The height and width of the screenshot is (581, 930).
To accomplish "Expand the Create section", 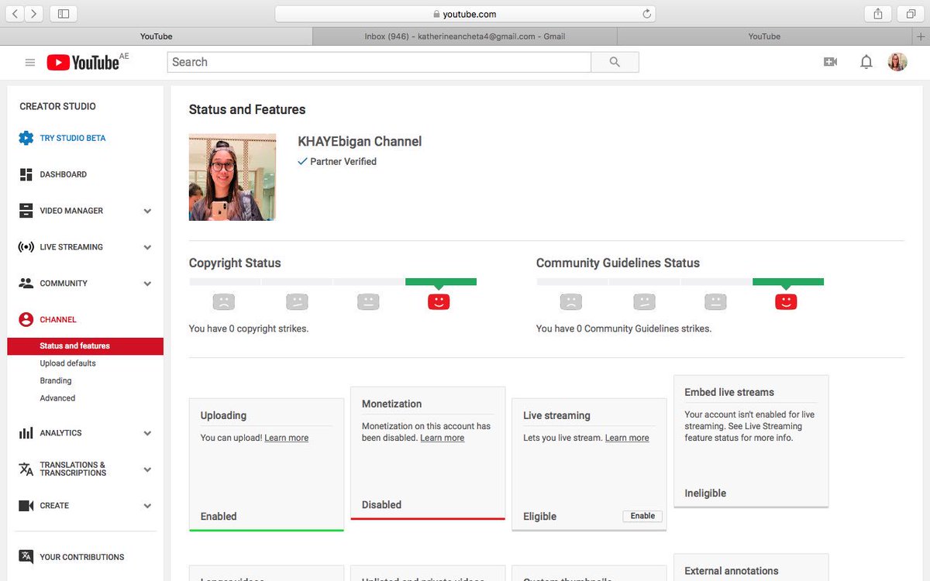I will (x=147, y=506).
